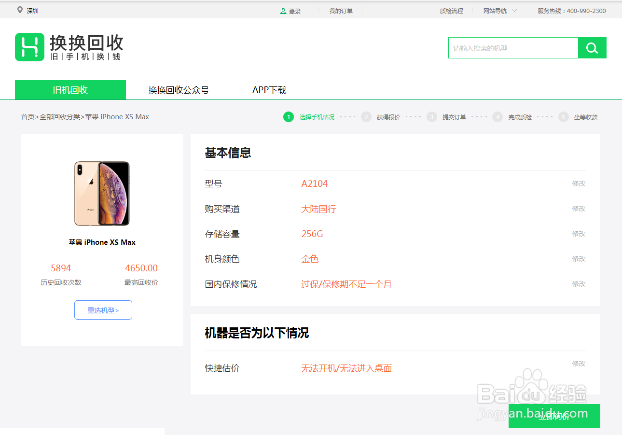Click the value 过保/保修期不足一个月
This screenshot has height=435, width=622.
pos(346,284)
